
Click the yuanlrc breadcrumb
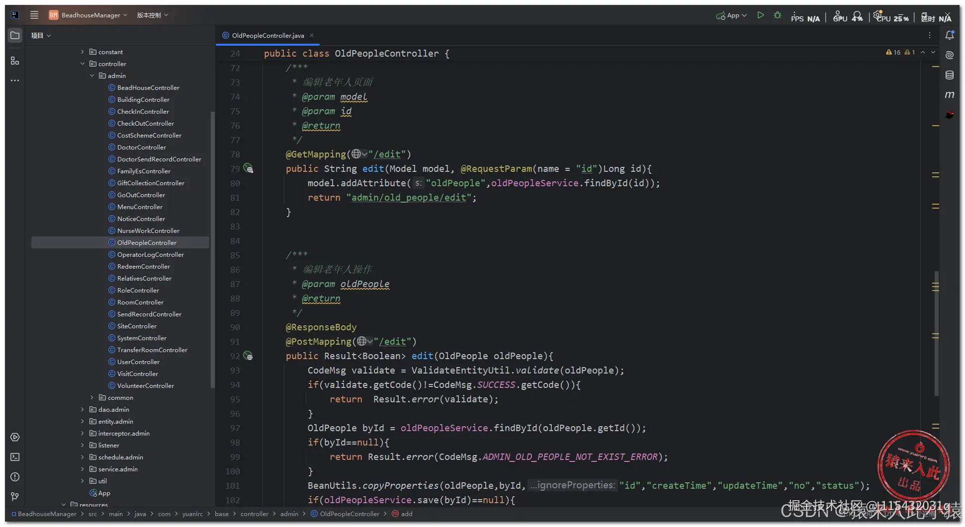pos(192,514)
